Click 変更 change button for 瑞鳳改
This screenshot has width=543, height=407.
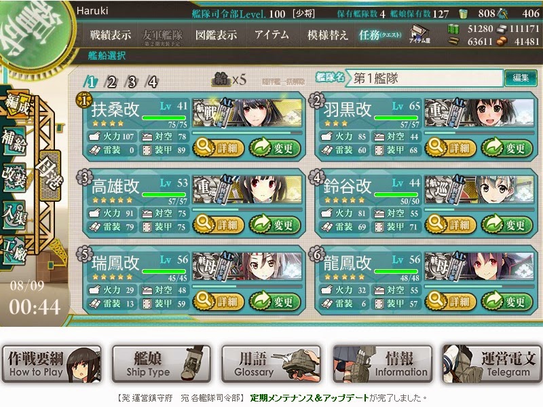tap(275, 302)
